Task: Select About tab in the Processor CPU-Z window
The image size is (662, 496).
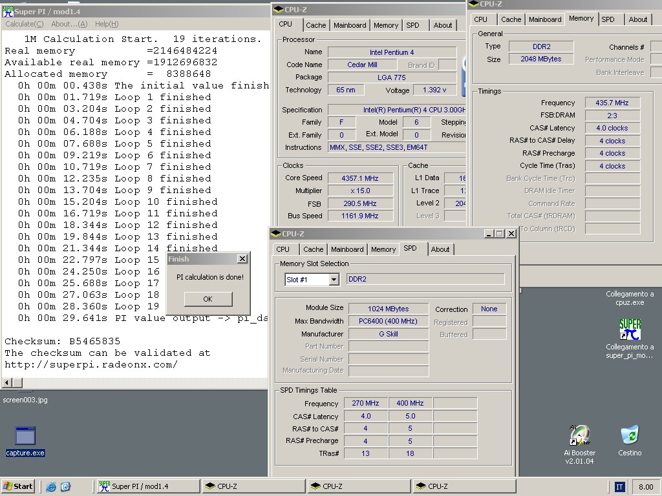Action: pyautogui.click(x=442, y=25)
